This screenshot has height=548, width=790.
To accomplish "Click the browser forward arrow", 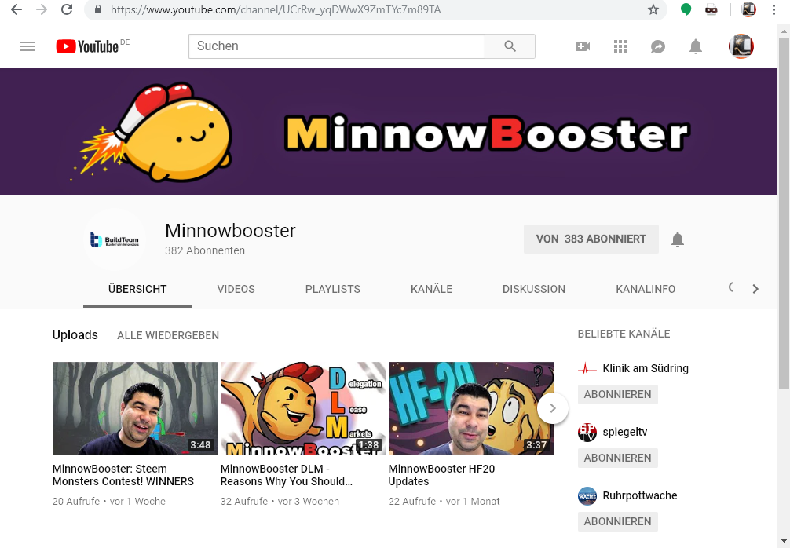I will [x=42, y=9].
